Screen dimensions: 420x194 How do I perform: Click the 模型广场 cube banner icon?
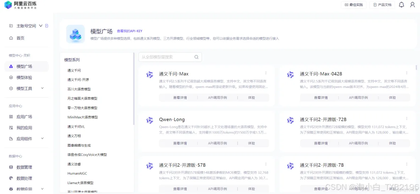[76, 34]
